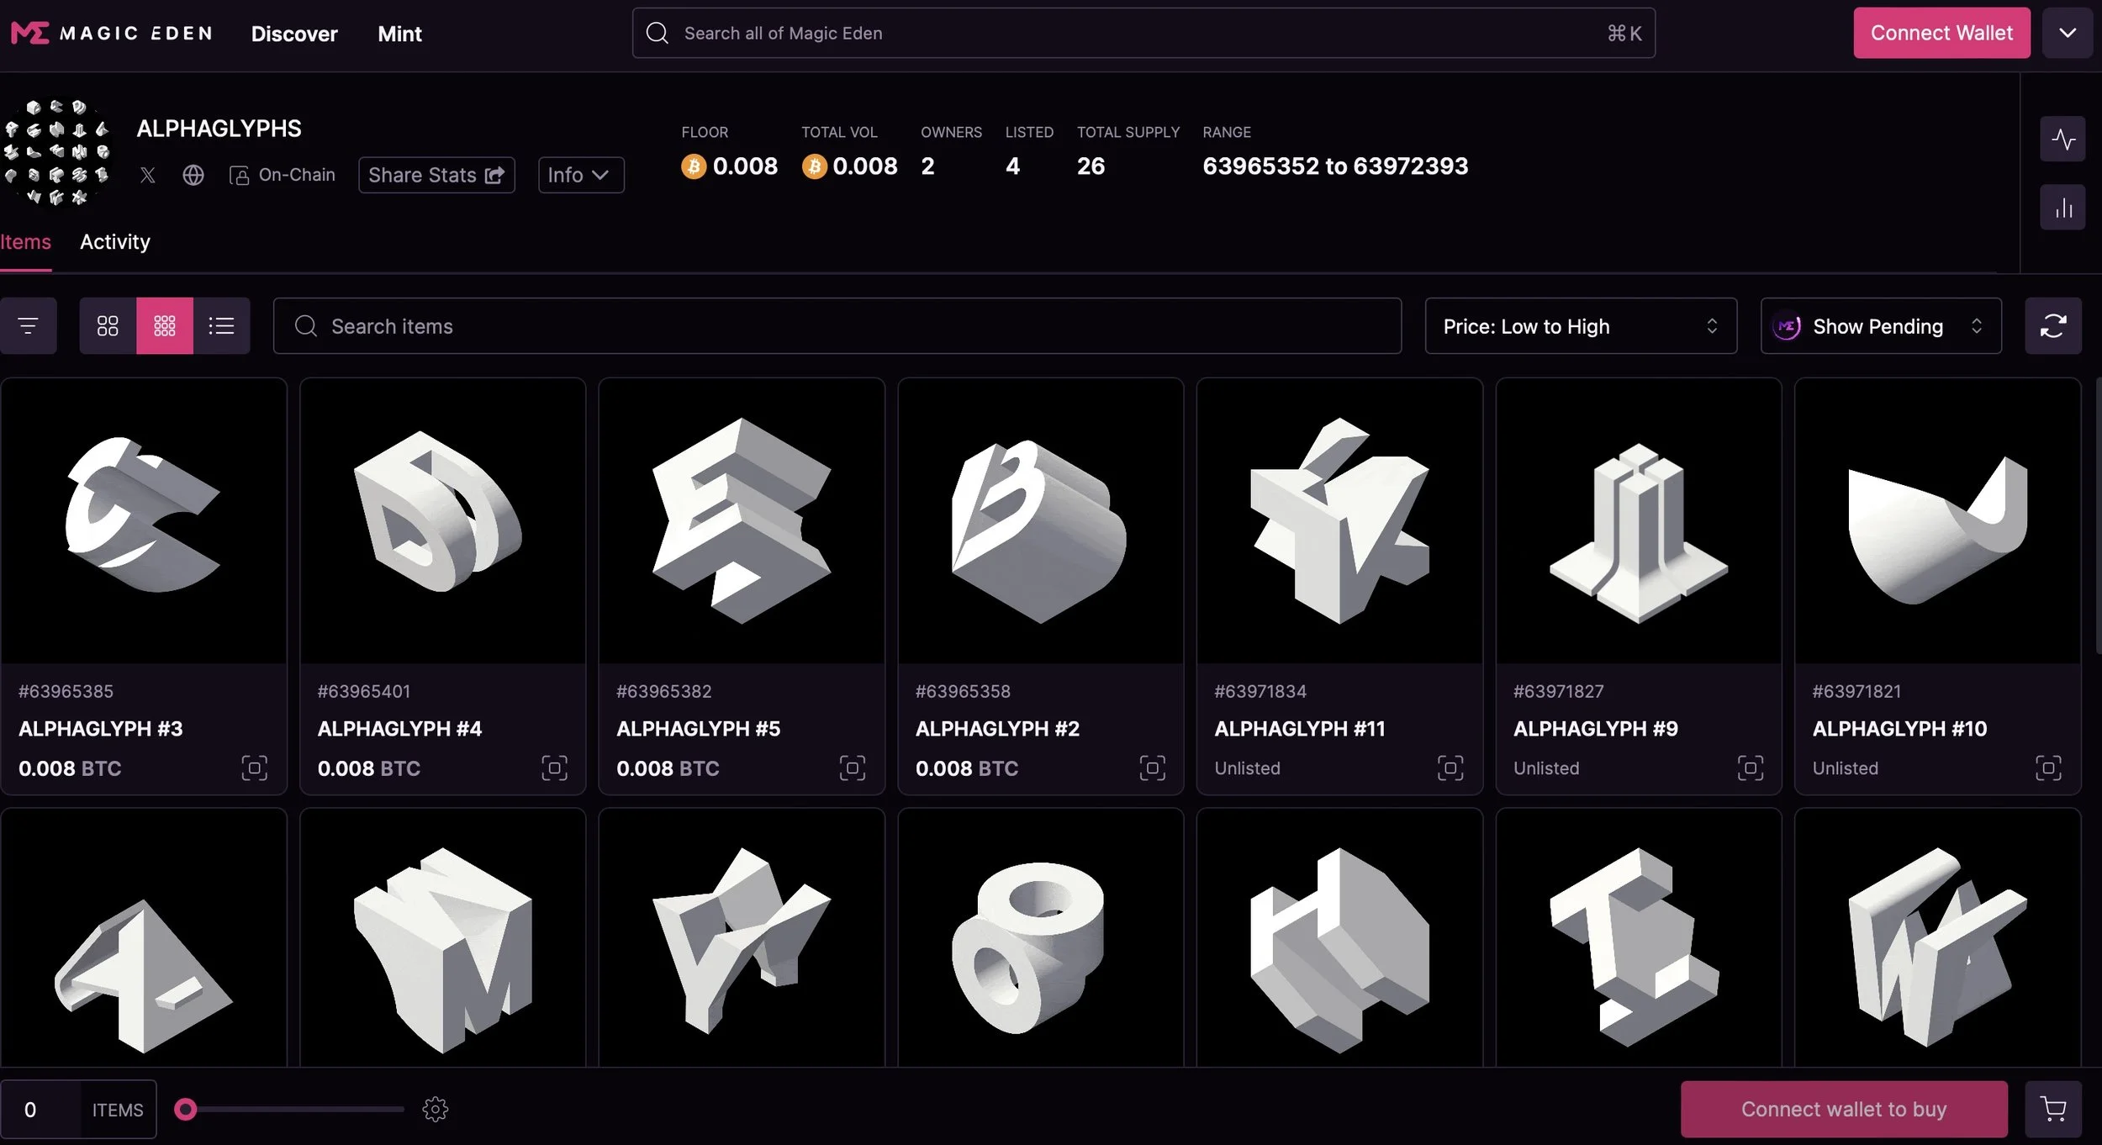Expand the Price: Low to High dropdown
This screenshot has width=2102, height=1145.
[x=1580, y=326]
